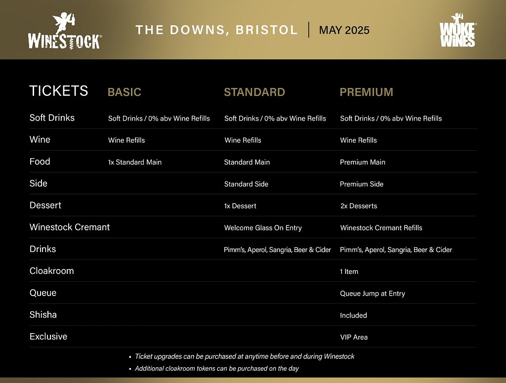Select Winestock Cremant Refills cell
The width and height of the screenshot is (506, 383).
(381, 228)
